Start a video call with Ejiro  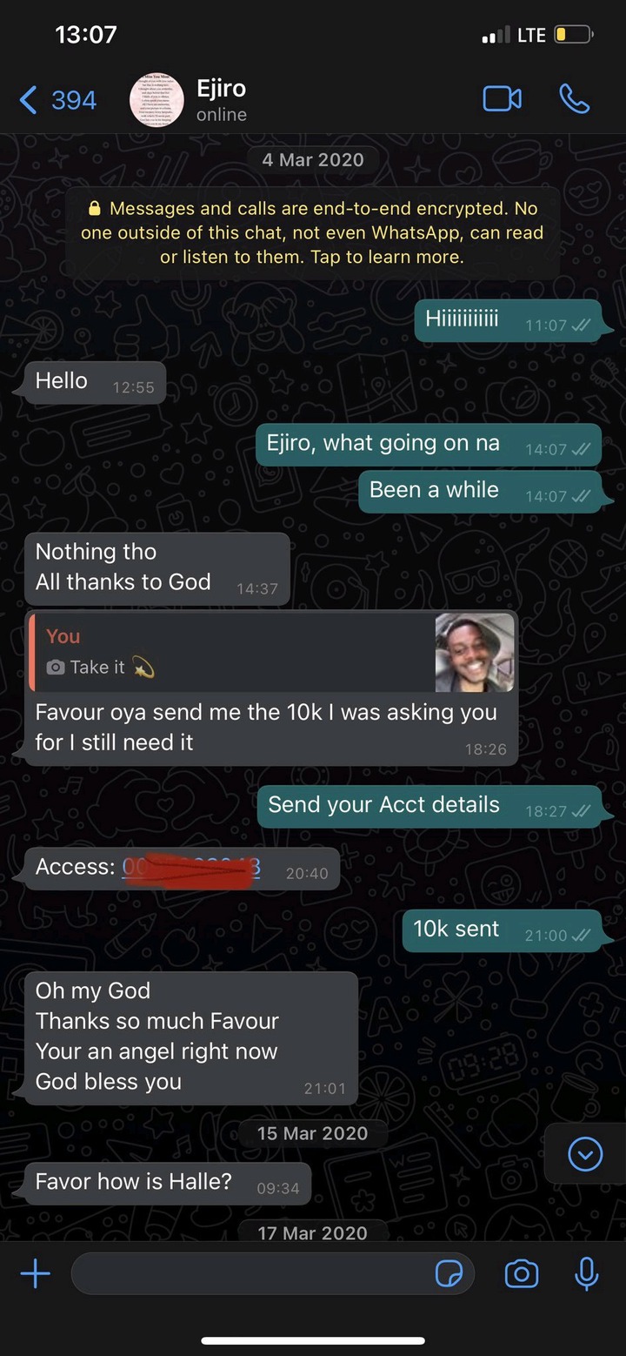click(503, 99)
